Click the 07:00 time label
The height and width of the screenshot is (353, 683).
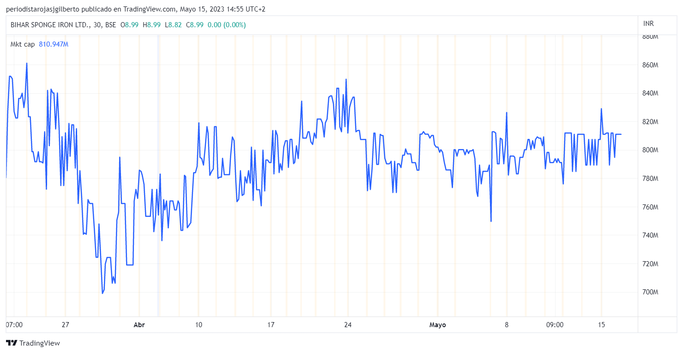pyautogui.click(x=14, y=325)
